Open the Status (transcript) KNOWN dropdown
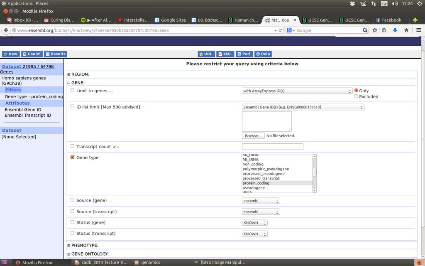 (255, 234)
